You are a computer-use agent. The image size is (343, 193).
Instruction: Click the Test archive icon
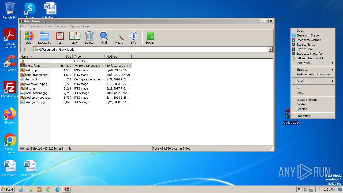tap(60, 38)
